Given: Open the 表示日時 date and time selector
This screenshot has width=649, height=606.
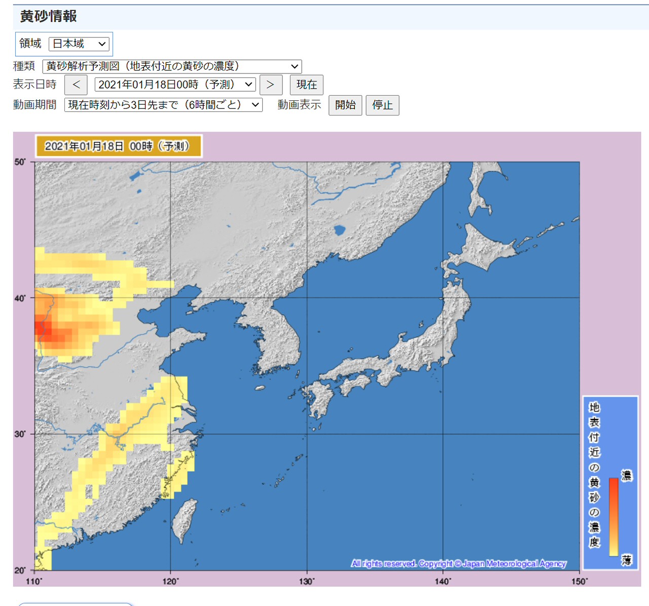Looking at the screenshot, I should point(175,85).
